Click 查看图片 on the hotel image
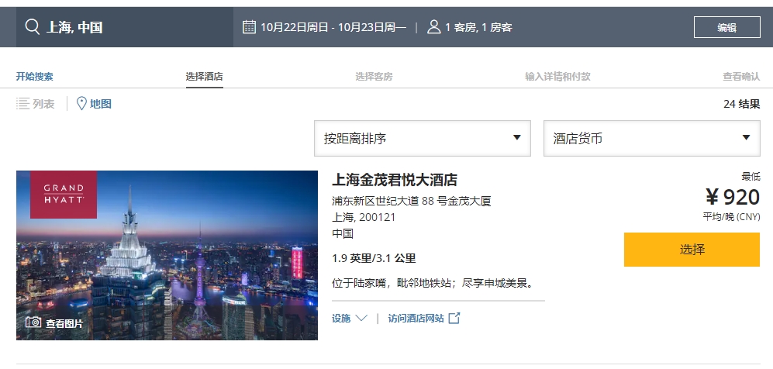 (64, 323)
